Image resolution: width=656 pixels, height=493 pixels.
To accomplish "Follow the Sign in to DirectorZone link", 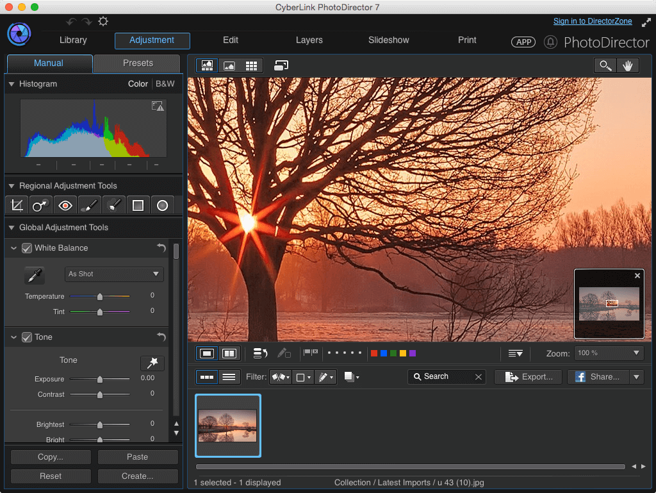I will coord(593,21).
